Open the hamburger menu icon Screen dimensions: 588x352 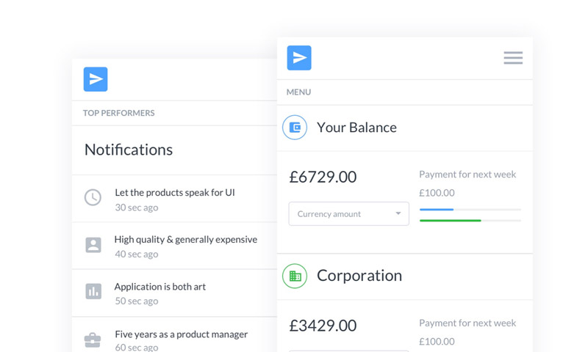(x=513, y=58)
